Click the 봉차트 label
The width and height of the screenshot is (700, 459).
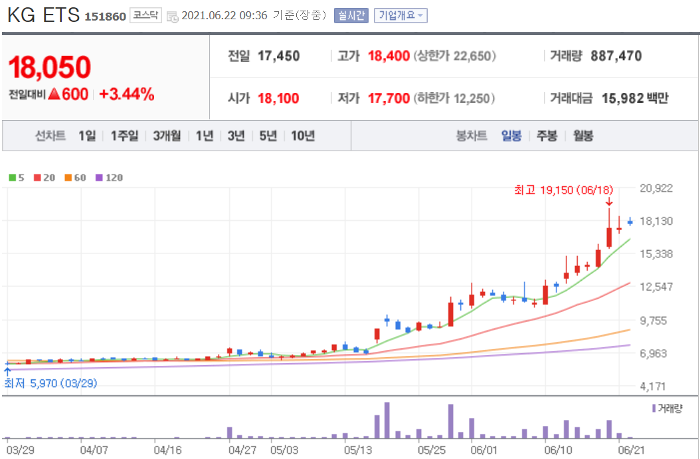click(x=471, y=135)
